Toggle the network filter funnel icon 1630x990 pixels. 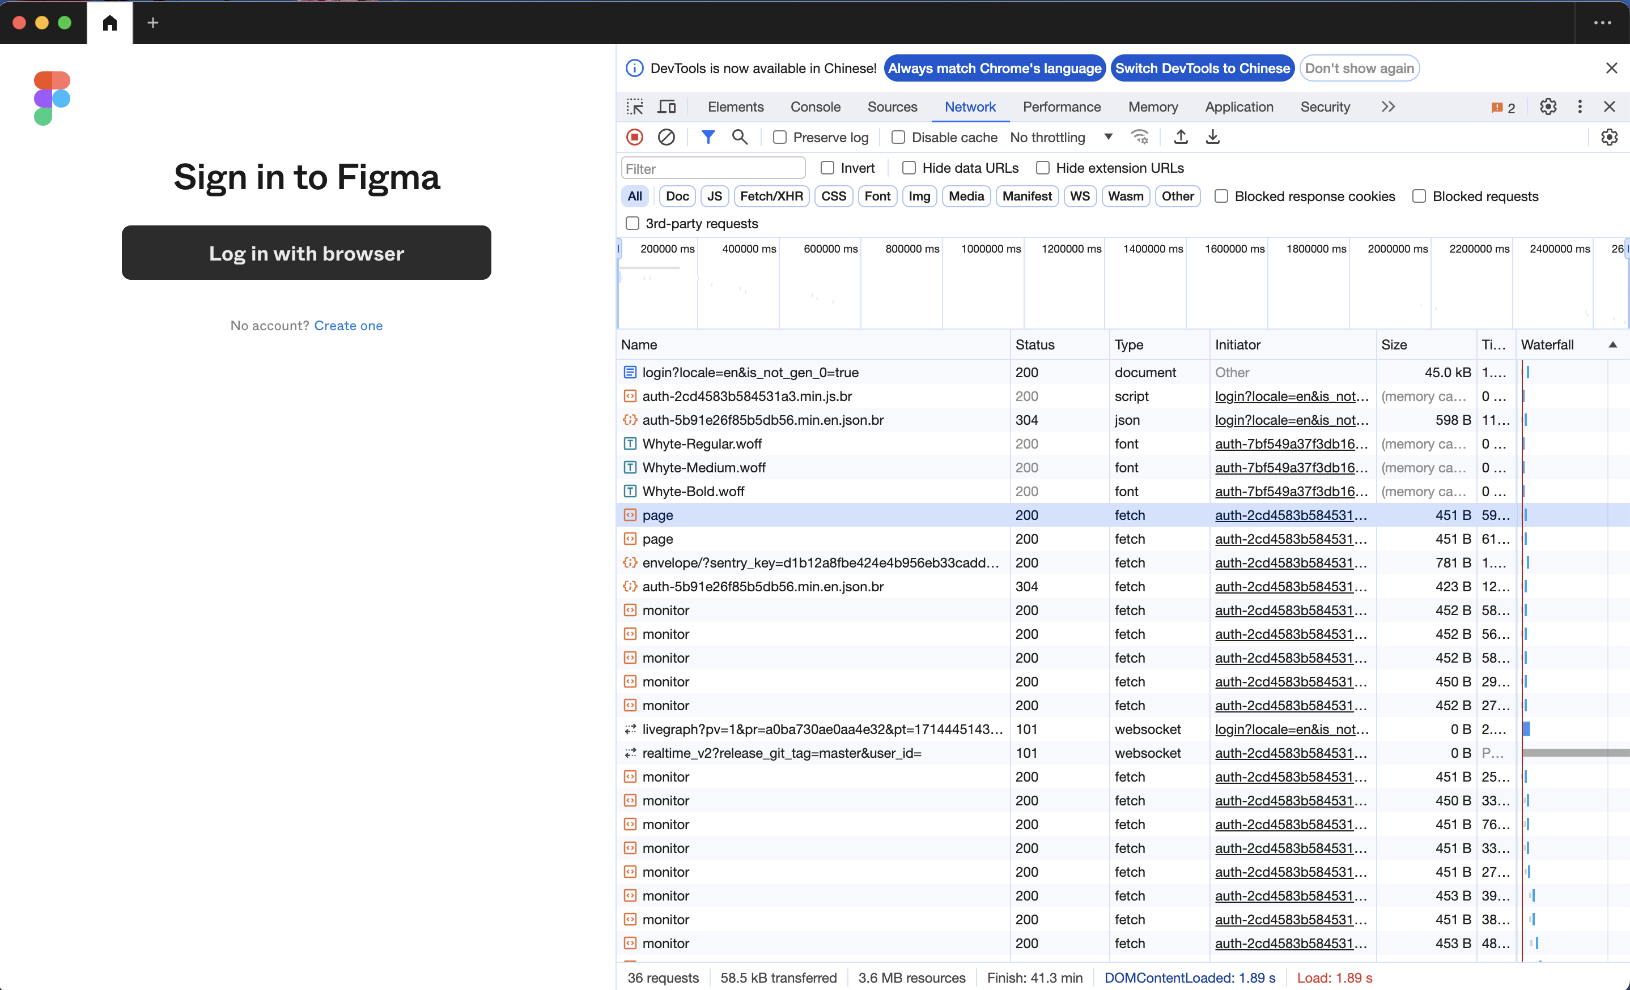[708, 137]
